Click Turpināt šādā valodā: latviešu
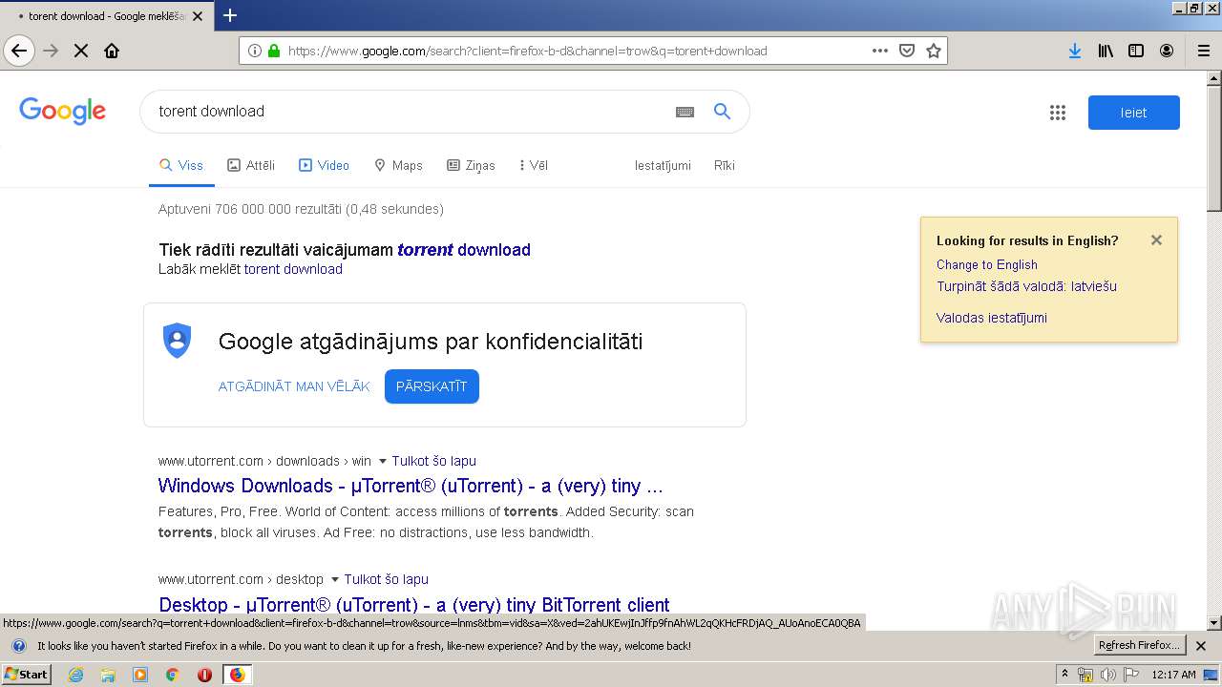This screenshot has height=687, width=1222. click(1026, 286)
